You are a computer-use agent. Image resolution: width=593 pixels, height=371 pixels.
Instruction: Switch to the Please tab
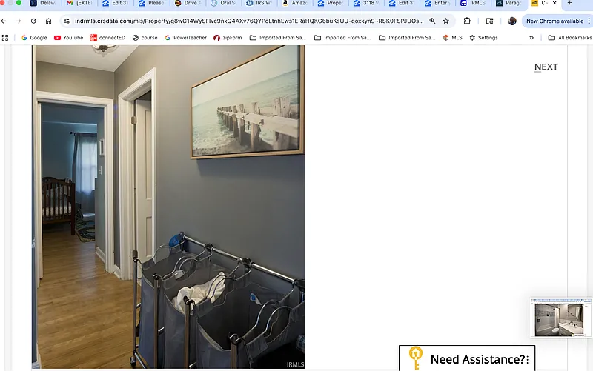point(153,3)
